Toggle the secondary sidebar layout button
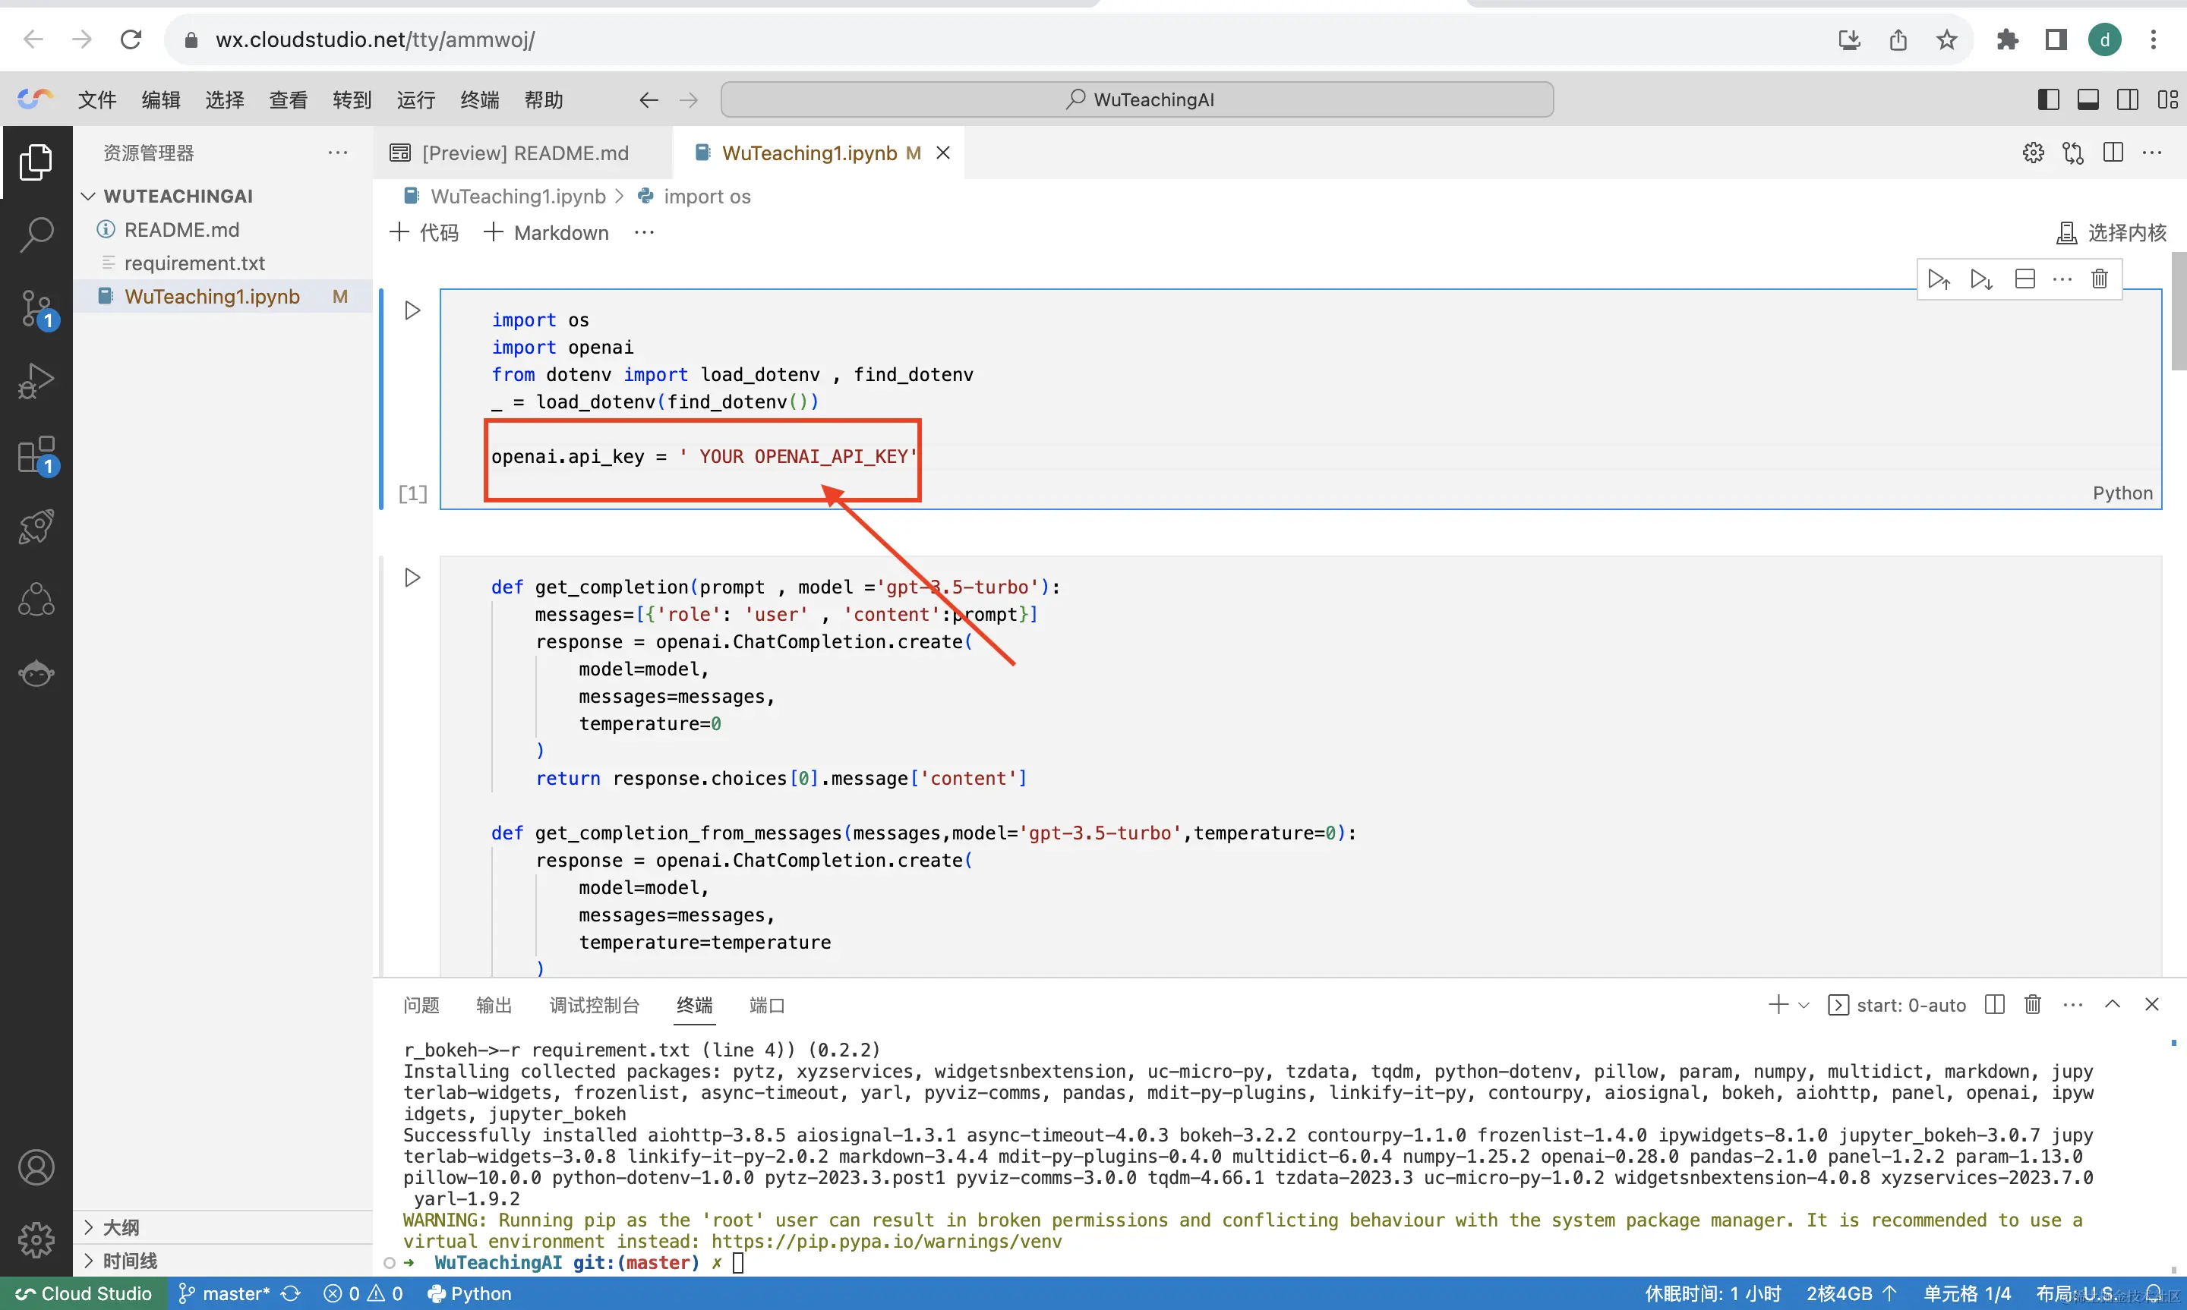 click(x=2128, y=99)
